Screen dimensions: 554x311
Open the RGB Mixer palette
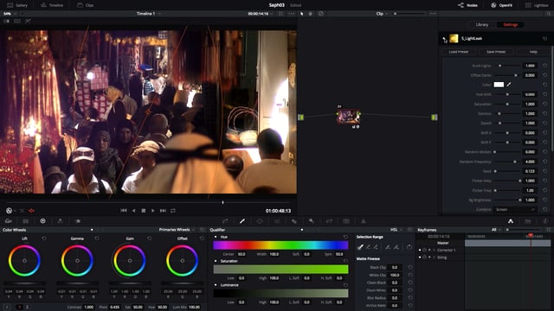(x=60, y=221)
